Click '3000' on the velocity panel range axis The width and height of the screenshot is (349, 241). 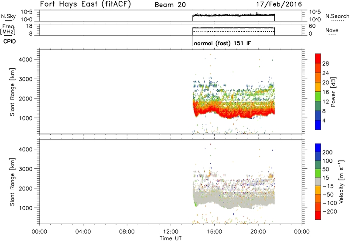pos(26,169)
